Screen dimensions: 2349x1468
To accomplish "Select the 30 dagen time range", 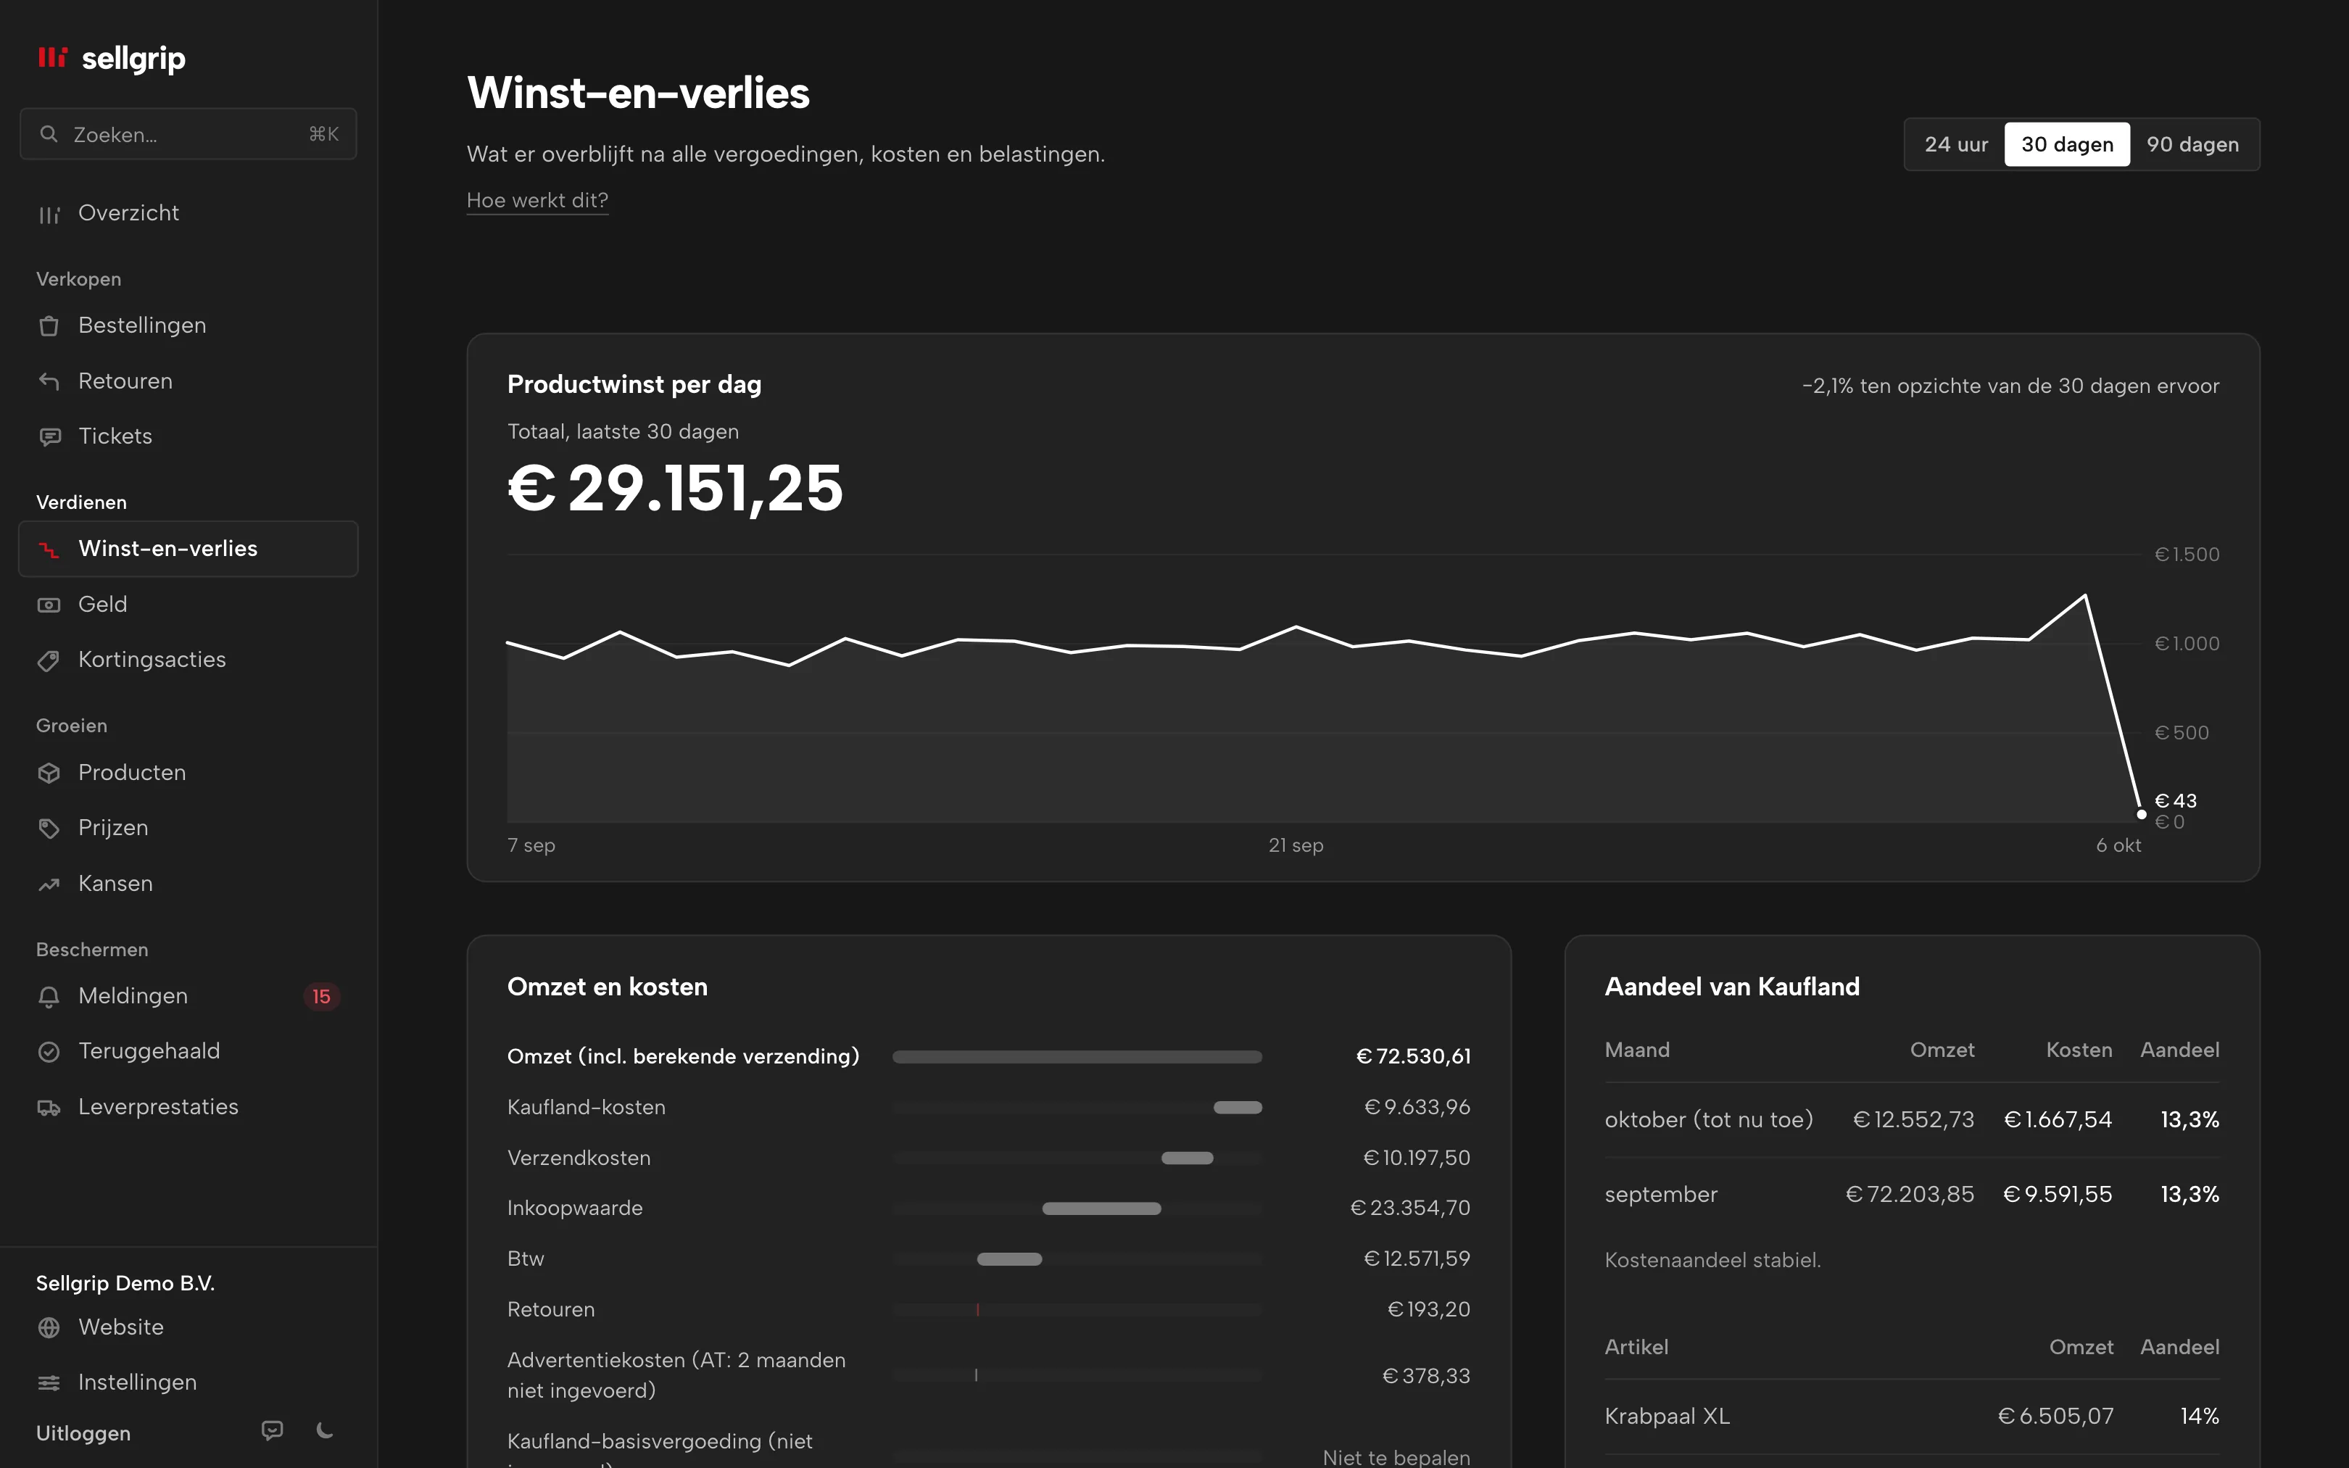I will (x=2066, y=145).
